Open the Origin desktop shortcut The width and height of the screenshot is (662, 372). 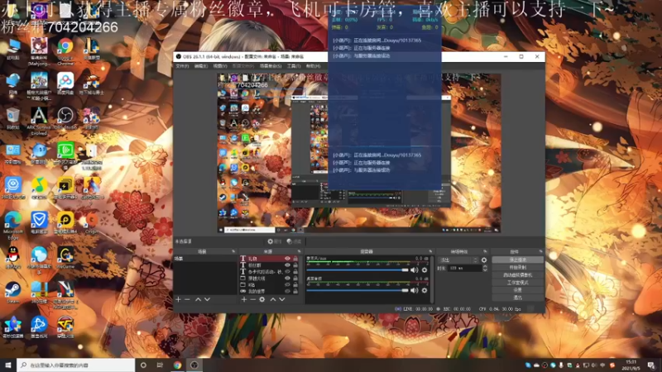(91, 223)
